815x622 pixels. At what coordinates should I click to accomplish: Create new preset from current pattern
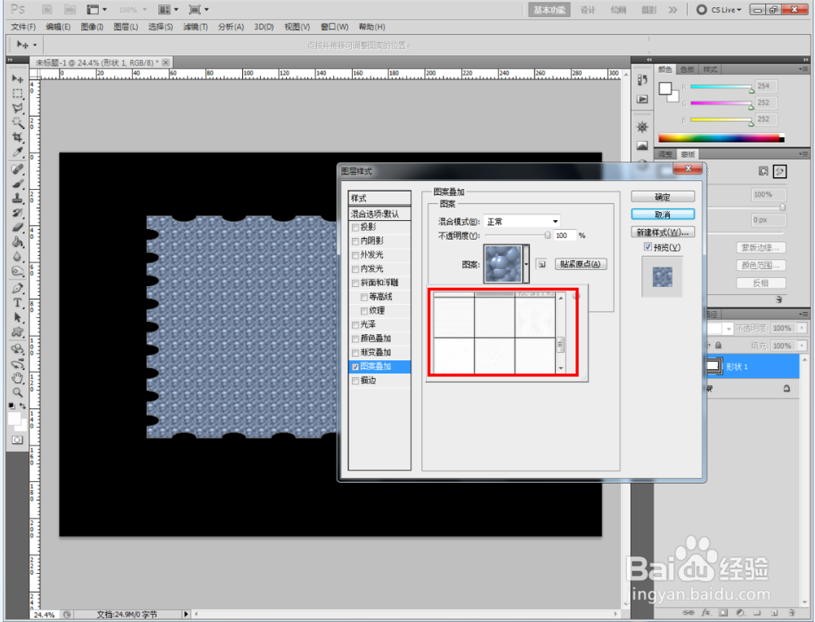click(x=542, y=264)
